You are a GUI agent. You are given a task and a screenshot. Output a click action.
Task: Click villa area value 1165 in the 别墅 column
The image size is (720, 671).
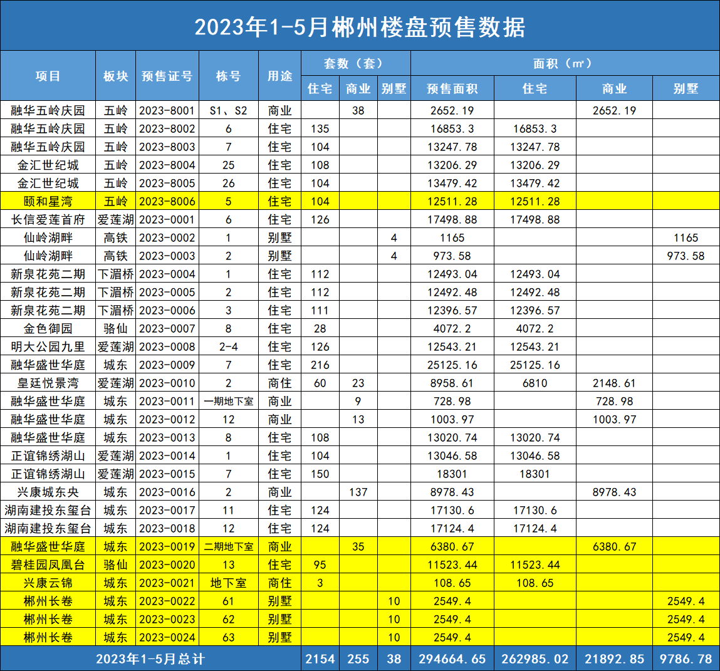pyautogui.click(x=686, y=237)
